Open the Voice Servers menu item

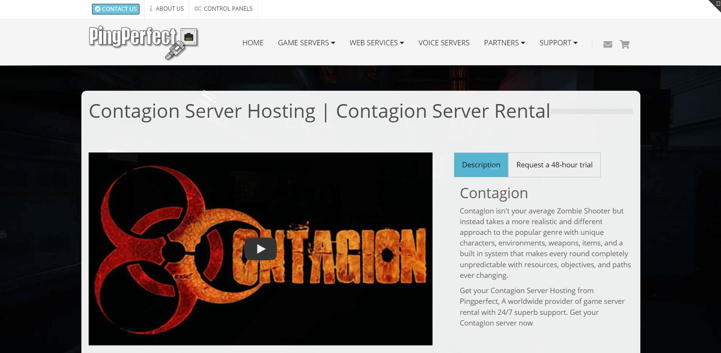pos(444,43)
